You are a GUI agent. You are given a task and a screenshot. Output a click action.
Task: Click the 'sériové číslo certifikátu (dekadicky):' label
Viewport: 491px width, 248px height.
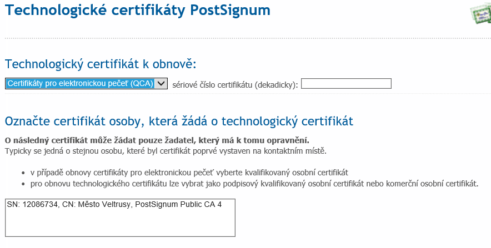coord(235,84)
